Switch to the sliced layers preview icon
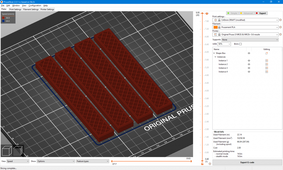The image size is (283, 170). coord(18,151)
